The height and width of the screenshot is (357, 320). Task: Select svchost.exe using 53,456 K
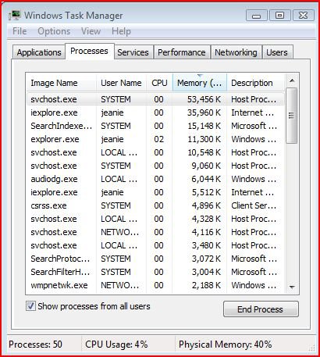coord(155,99)
